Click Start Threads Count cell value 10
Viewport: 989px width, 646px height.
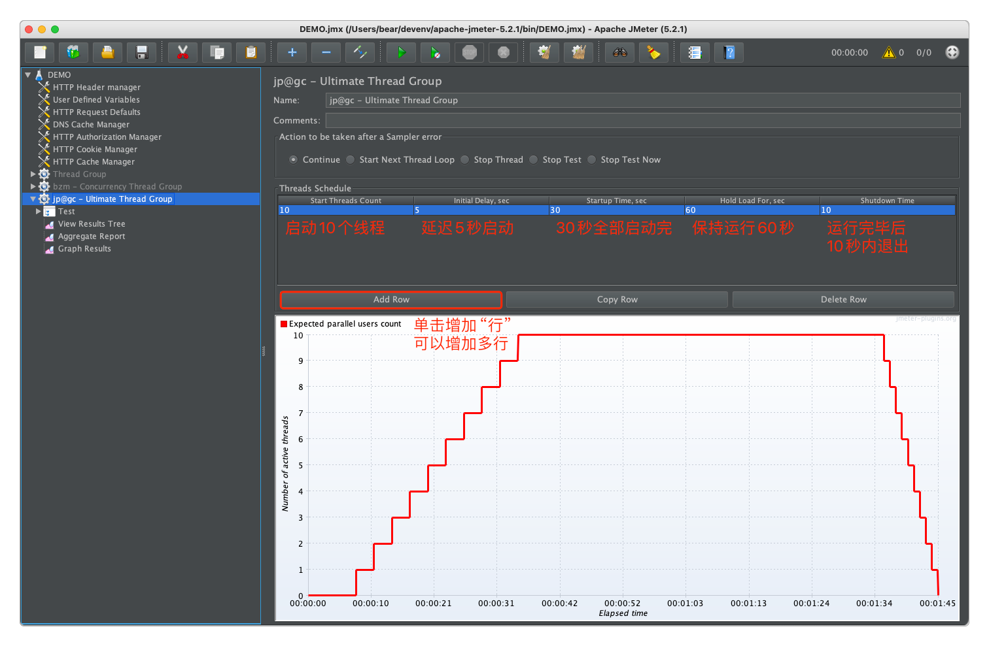345,210
